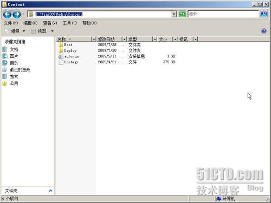Image resolution: width=271 pixels, height=203 pixels.
Task: Open the 查看(V) menu
Action: [x=50, y=23]
